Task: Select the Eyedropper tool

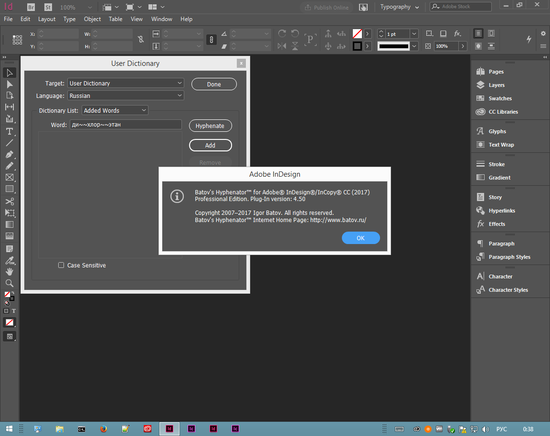Action: tap(10, 260)
